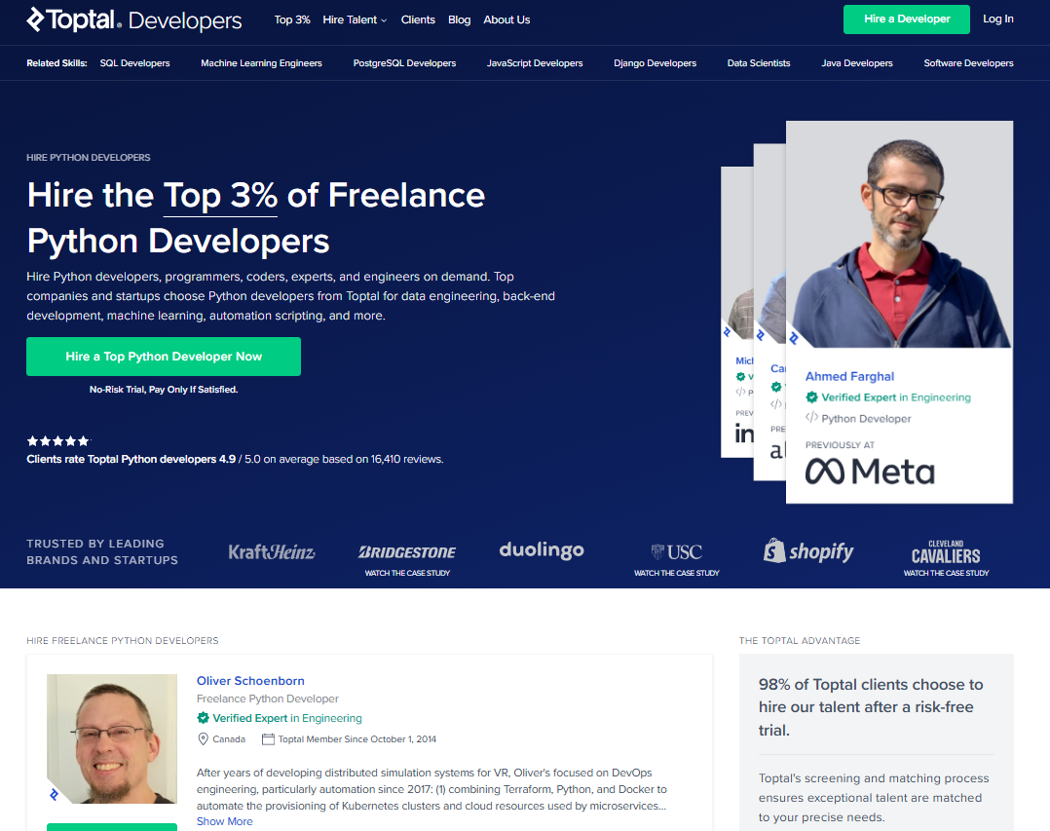Click Hire a Top Python Developer Now
This screenshot has height=831, width=1050.
point(164,357)
